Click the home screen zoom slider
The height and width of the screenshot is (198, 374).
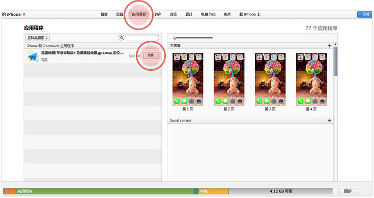click(193, 38)
